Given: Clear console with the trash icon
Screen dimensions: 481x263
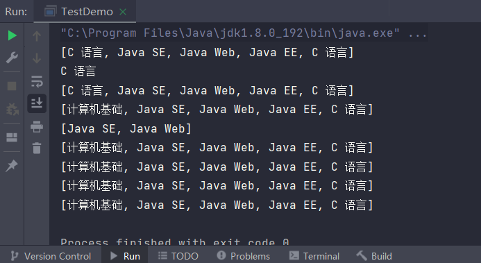Looking at the screenshot, I should point(37,148).
